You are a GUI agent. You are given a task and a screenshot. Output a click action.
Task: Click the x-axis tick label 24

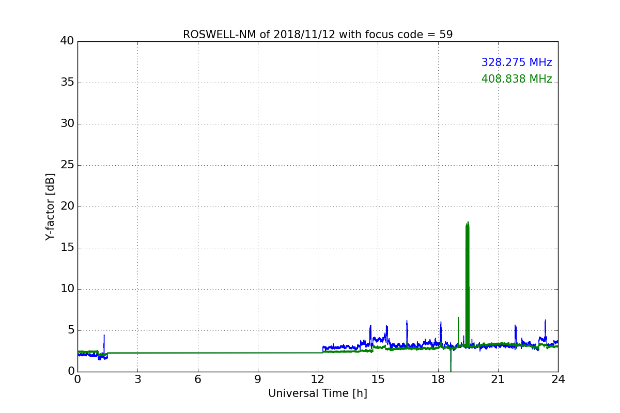[558, 379]
